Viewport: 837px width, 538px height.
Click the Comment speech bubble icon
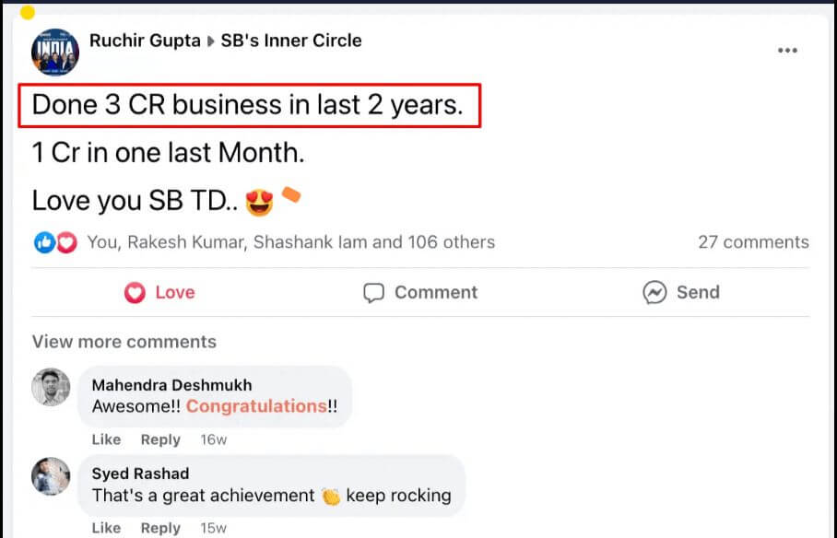pyautogui.click(x=373, y=293)
